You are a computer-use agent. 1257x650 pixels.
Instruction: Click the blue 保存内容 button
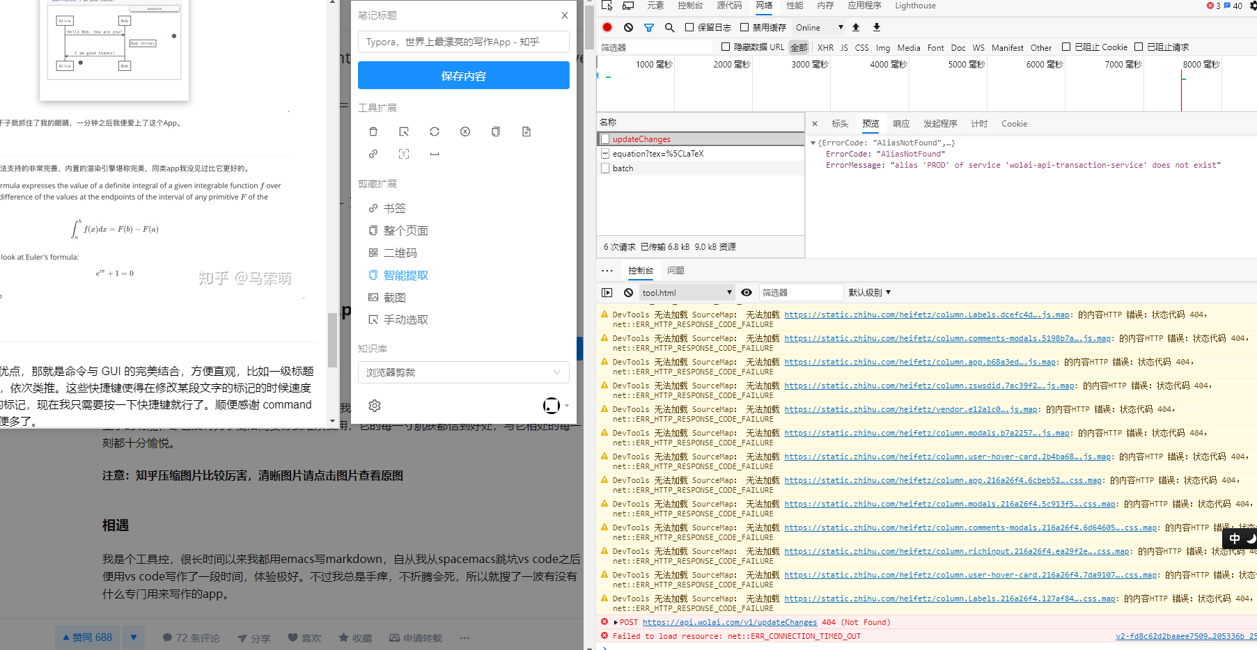[463, 75]
